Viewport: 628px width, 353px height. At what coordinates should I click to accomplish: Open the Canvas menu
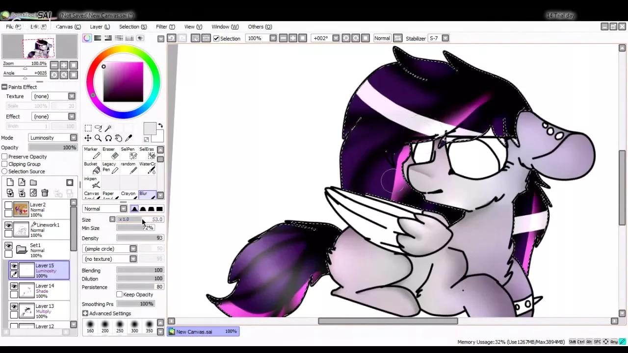coord(68,26)
